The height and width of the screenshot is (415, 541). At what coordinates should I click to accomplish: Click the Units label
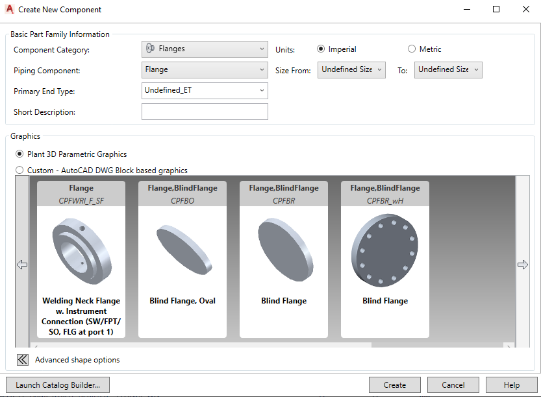coord(285,50)
